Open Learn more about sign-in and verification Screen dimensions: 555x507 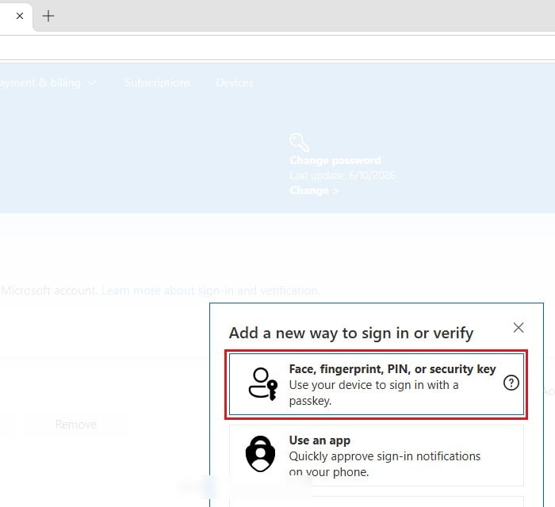(209, 291)
